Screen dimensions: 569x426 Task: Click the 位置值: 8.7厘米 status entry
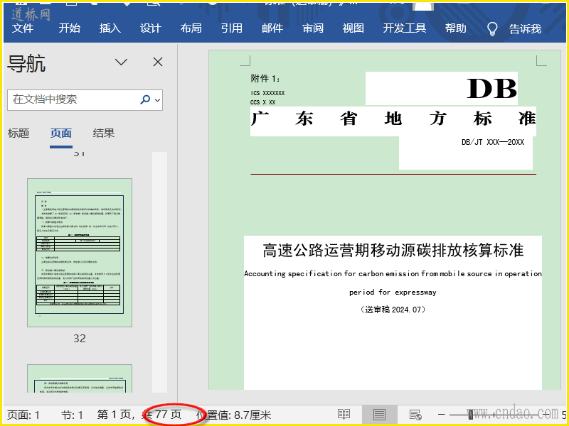[234, 415]
